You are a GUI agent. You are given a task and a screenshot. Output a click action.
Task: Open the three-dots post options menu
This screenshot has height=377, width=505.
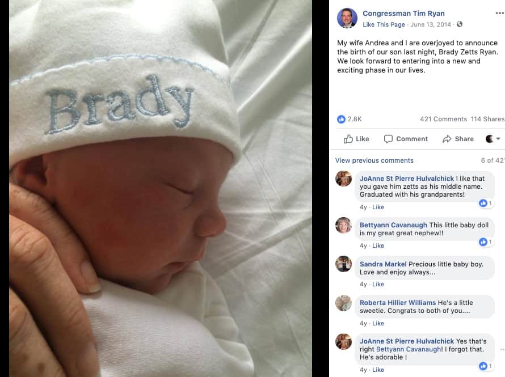(x=500, y=13)
